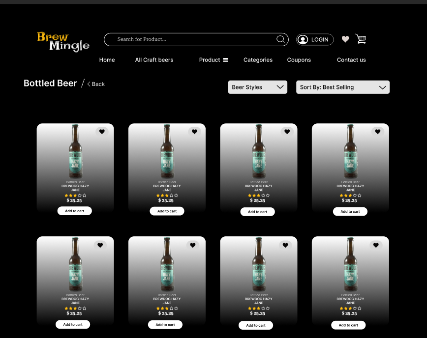Viewport: 427px width, 338px height.
Task: Click star rating on first top-row product
Action: [x=75, y=195]
